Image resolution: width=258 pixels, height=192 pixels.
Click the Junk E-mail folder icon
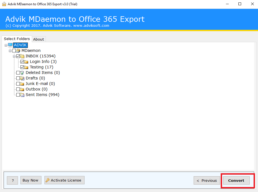point(22,84)
